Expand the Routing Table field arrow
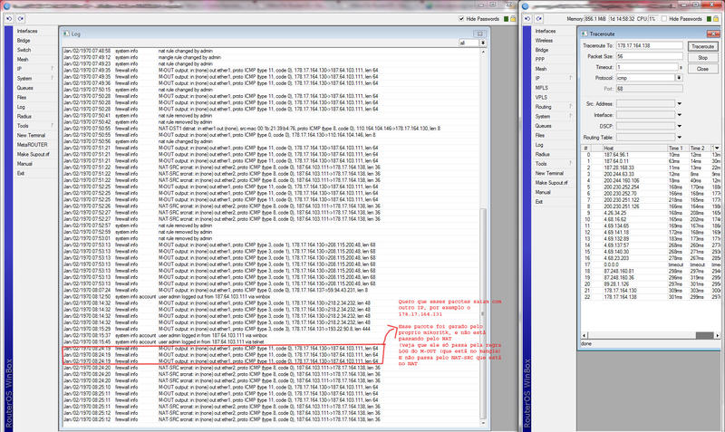The width and height of the screenshot is (725, 432). pyautogui.click(x=679, y=137)
